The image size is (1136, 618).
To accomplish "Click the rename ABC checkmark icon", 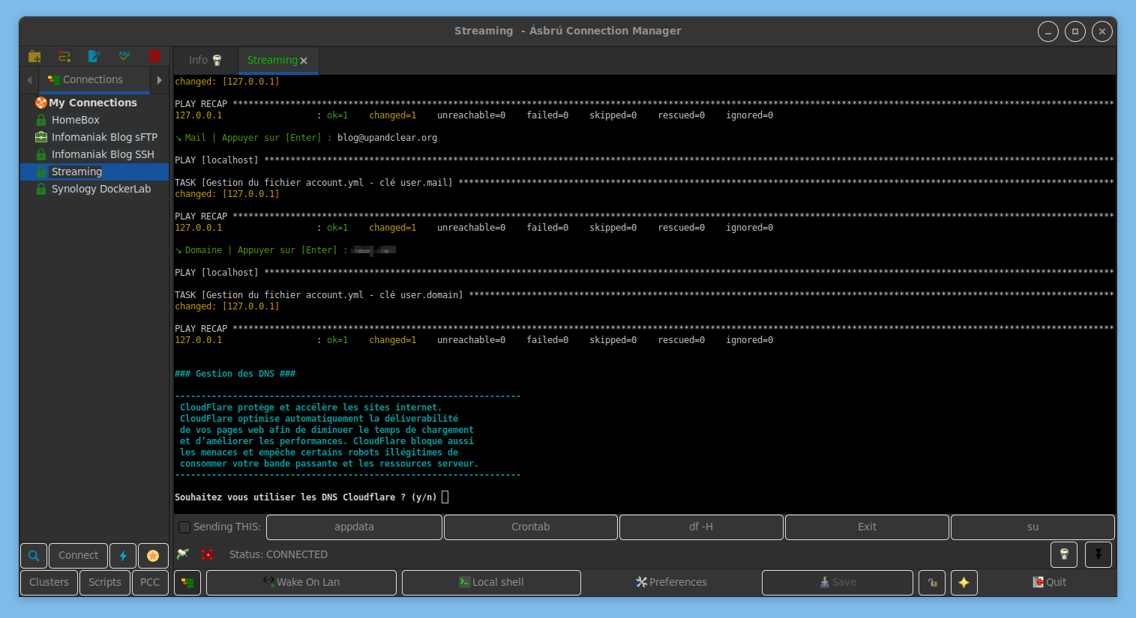I will (x=124, y=56).
